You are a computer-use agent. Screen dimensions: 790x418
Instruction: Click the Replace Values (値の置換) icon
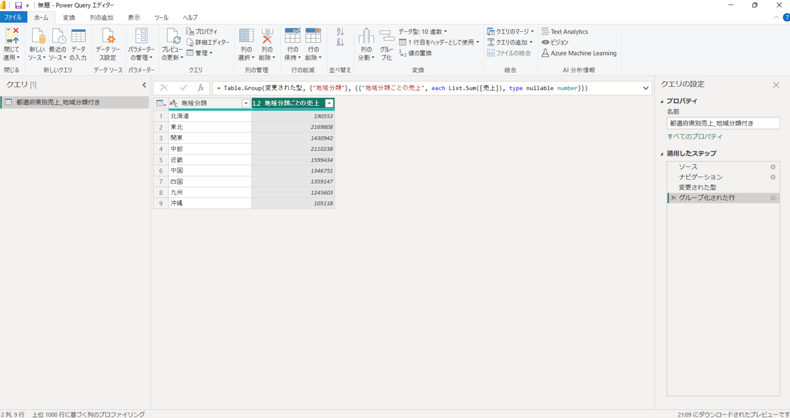(x=403, y=53)
